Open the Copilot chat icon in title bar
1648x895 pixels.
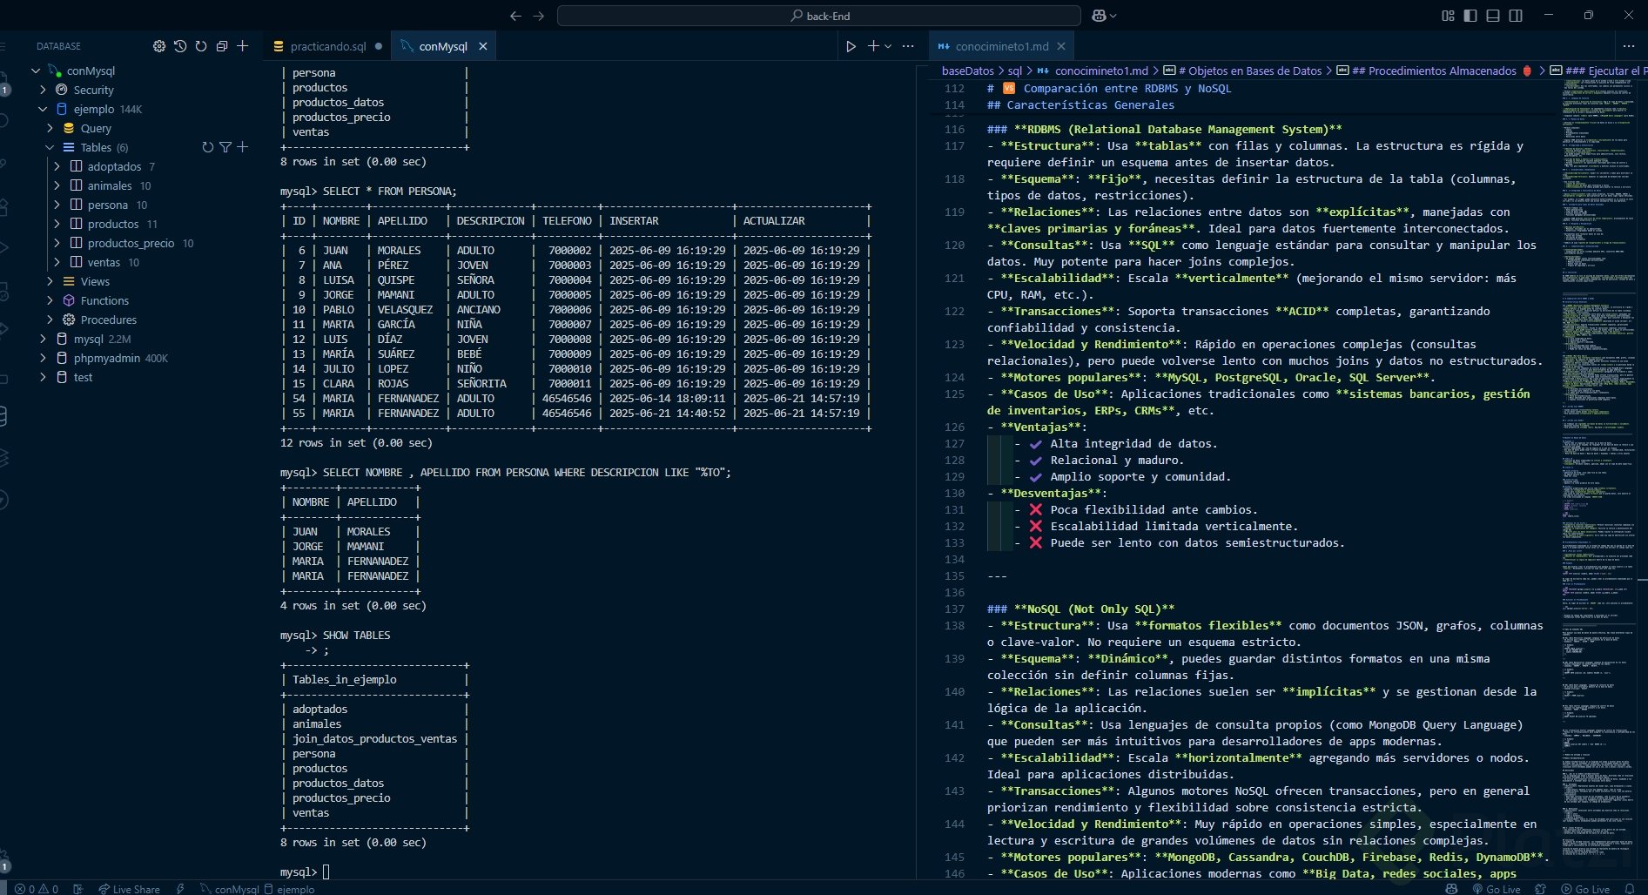coord(1100,16)
